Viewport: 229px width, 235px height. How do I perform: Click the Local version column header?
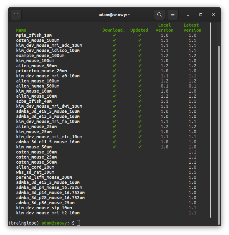[164, 28]
